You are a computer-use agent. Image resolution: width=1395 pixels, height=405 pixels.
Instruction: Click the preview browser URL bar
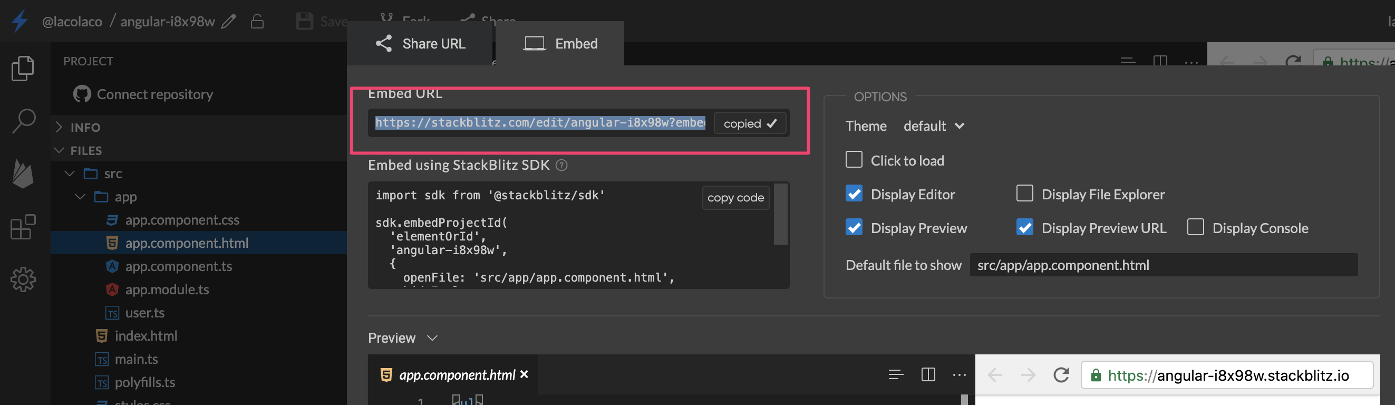[x=1227, y=375]
